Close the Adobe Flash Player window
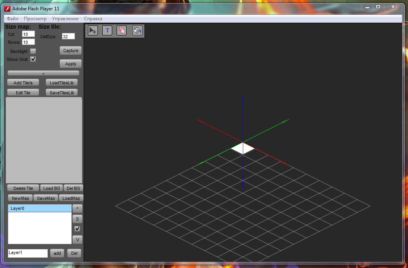 click(393, 7)
